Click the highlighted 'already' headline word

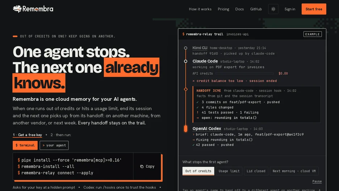[132, 67]
